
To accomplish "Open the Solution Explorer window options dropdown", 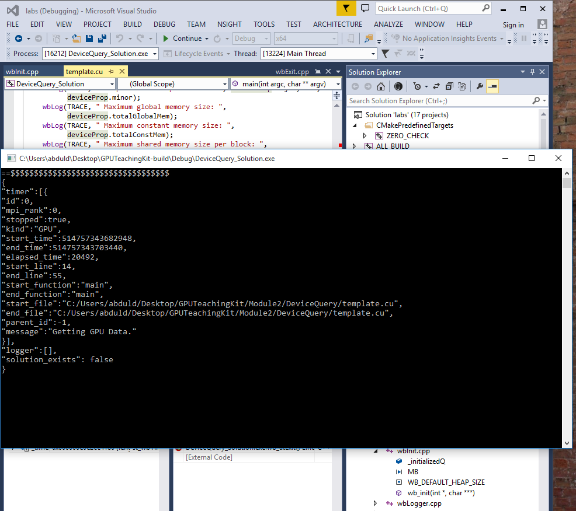I will (x=523, y=72).
